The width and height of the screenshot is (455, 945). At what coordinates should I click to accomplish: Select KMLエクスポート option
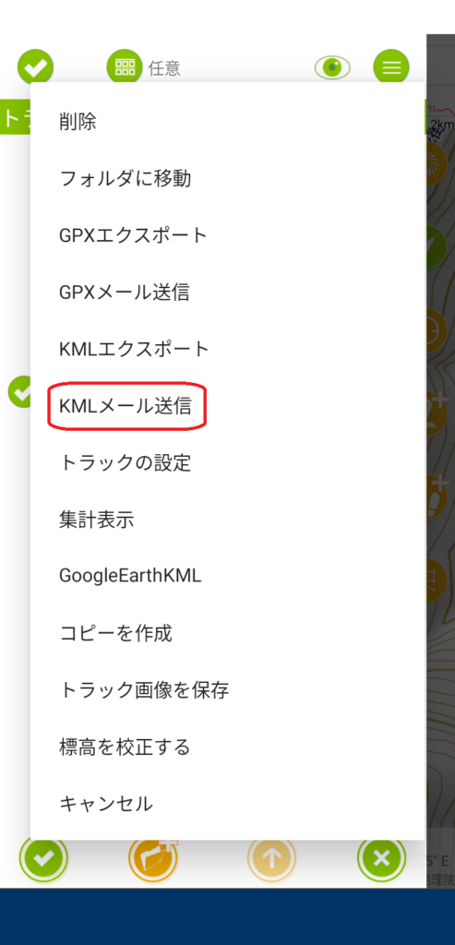228,349
